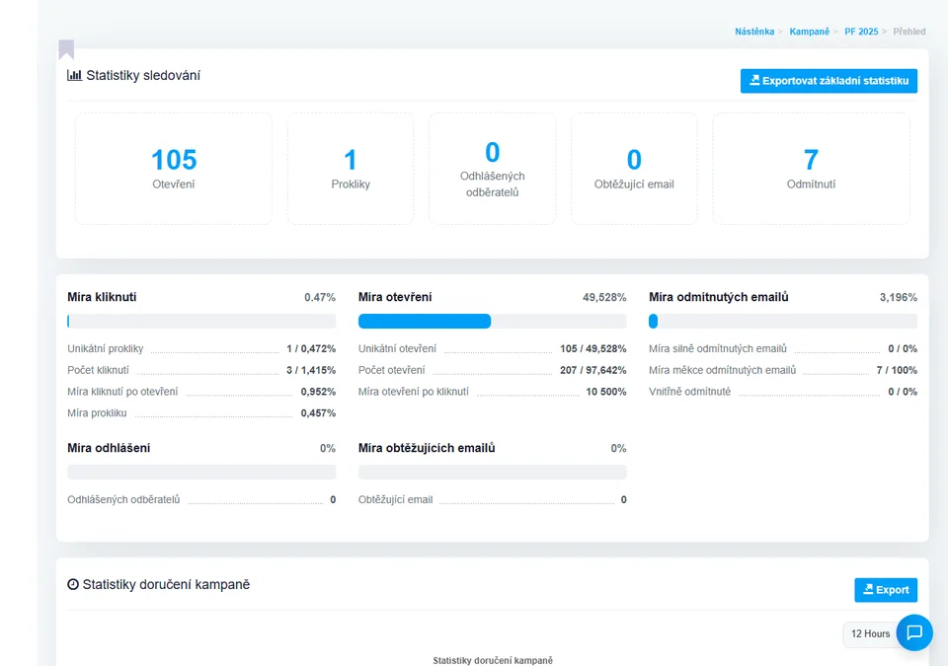Viewport: 948px width, 666px height.
Task: Open the '12 Hours' time range selector
Action: point(868,633)
